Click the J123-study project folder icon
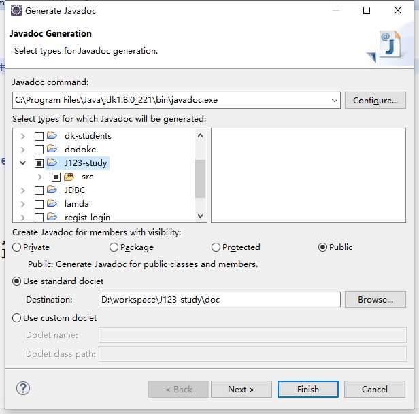Image resolution: width=419 pixels, height=414 pixels. click(52, 162)
